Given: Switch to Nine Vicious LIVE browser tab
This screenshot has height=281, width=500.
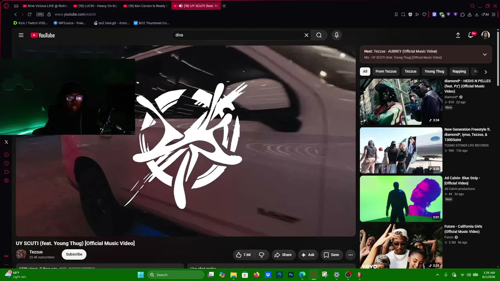Looking at the screenshot, I should click(x=46, y=6).
